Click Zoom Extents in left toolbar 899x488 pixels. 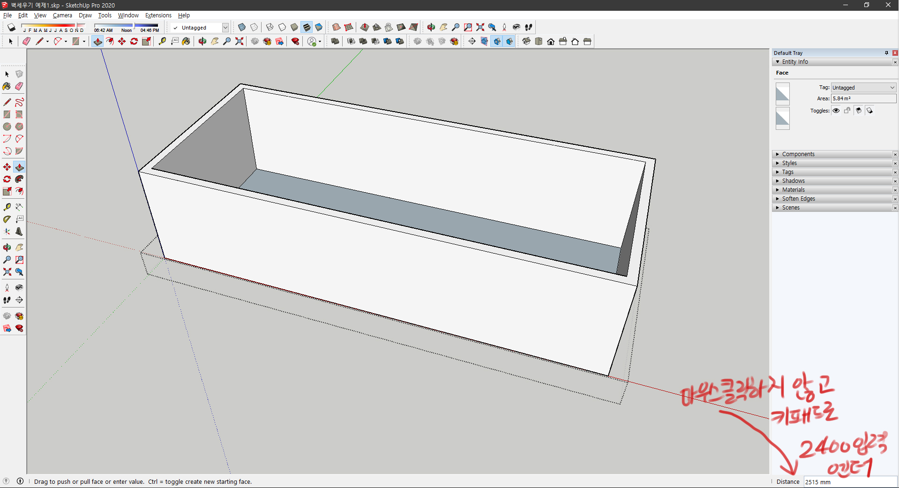pyautogui.click(x=7, y=271)
